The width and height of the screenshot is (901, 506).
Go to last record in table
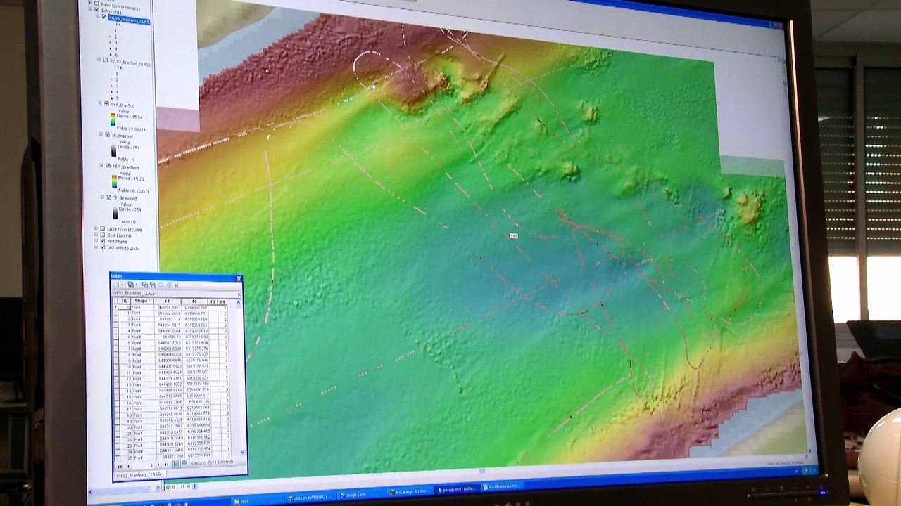pos(166,465)
